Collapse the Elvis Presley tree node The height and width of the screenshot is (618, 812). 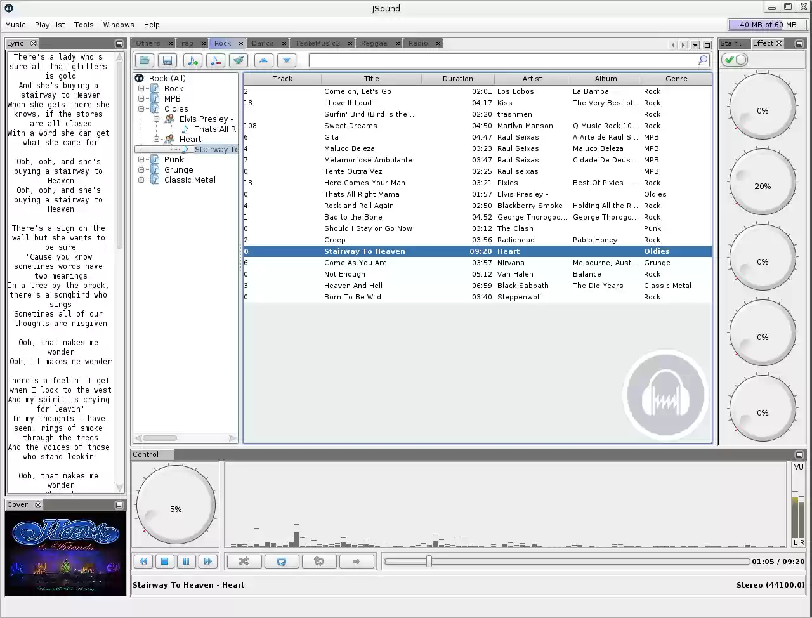155,119
